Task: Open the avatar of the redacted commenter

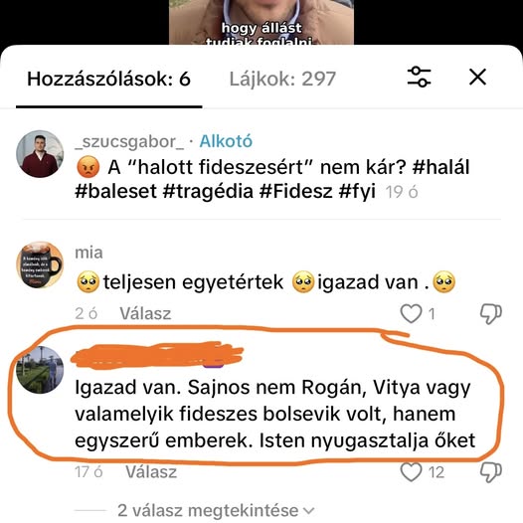Action: pyautogui.click(x=40, y=370)
